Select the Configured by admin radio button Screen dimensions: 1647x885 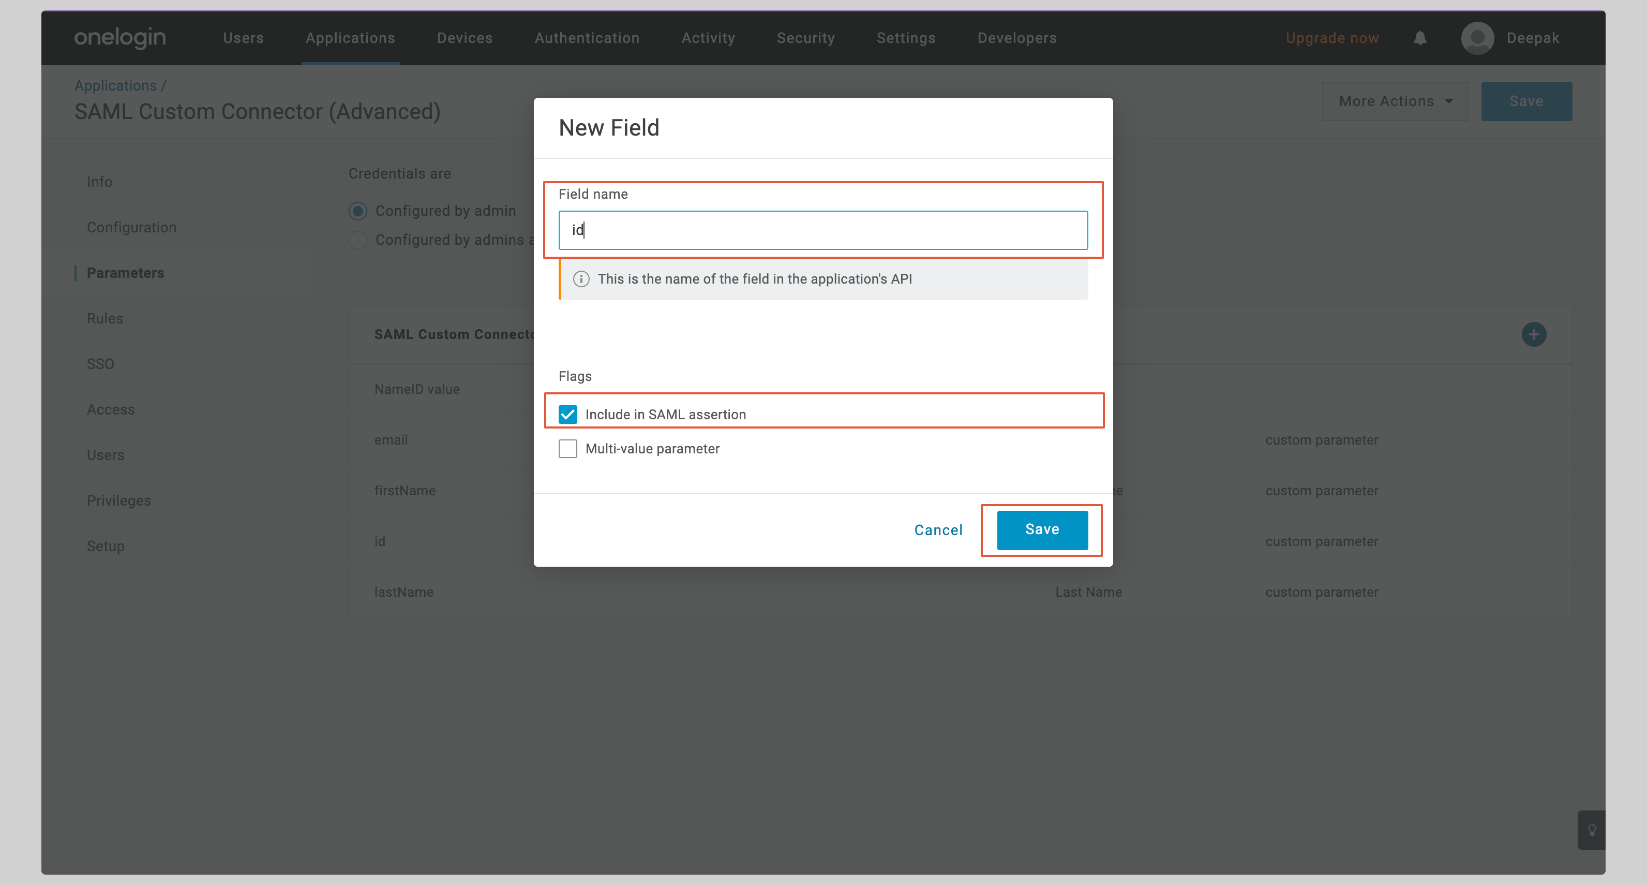point(357,211)
